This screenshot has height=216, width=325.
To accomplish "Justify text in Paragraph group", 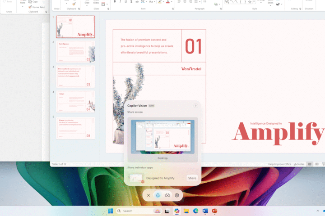I will point(196,2).
